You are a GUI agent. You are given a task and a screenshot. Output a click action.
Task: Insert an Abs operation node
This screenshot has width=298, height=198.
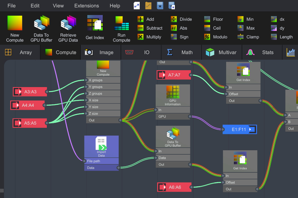179,28
